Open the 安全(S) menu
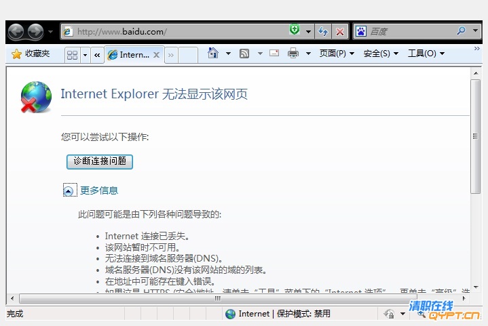Viewport: 488px width, 326px height. tap(381, 54)
